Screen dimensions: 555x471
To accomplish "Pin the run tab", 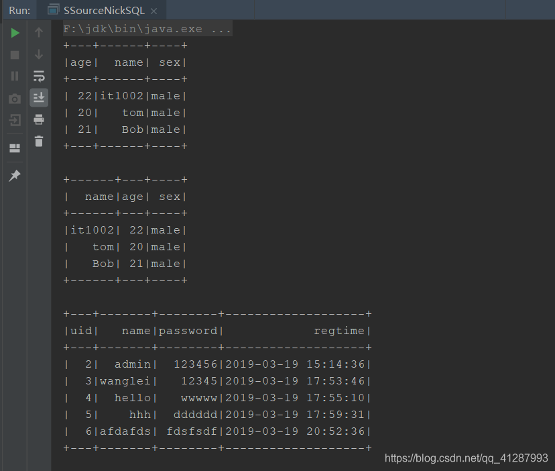I will coord(15,176).
